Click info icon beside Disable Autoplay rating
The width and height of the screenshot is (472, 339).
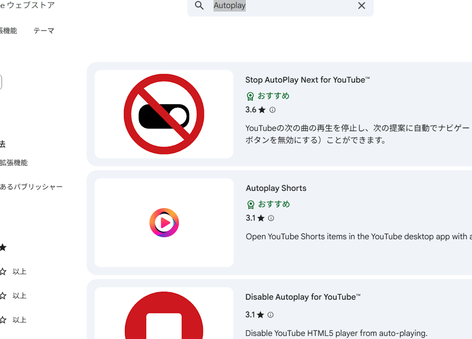coord(271,315)
